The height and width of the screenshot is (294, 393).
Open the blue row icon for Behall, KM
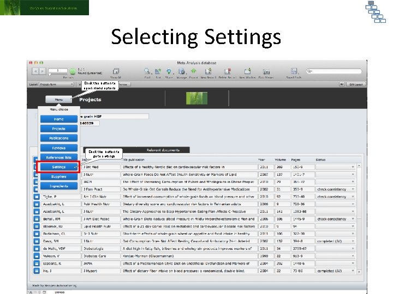click(x=37, y=219)
